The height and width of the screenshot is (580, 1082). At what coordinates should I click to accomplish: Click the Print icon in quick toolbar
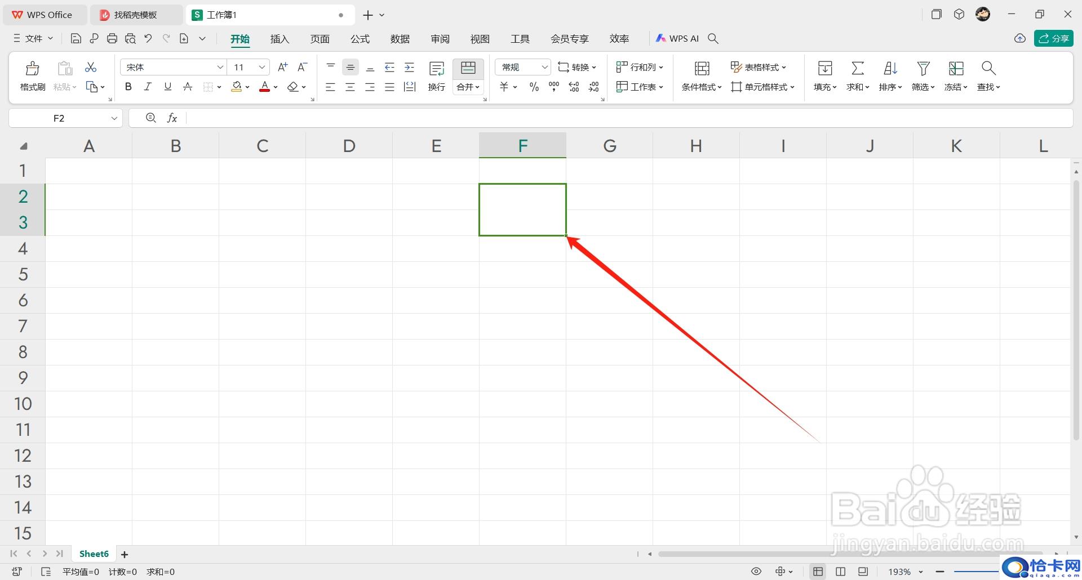point(112,38)
